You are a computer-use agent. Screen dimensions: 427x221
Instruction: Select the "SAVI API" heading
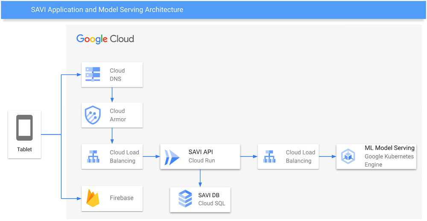[200, 152]
